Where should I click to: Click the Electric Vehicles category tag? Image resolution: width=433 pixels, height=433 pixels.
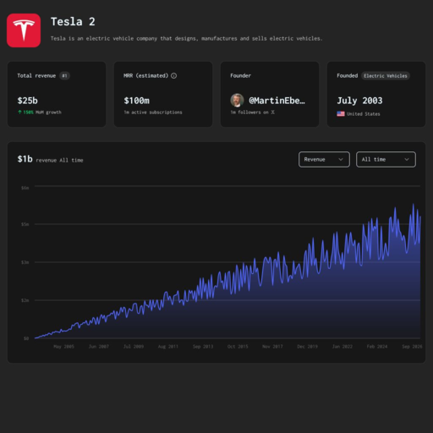pyautogui.click(x=386, y=76)
